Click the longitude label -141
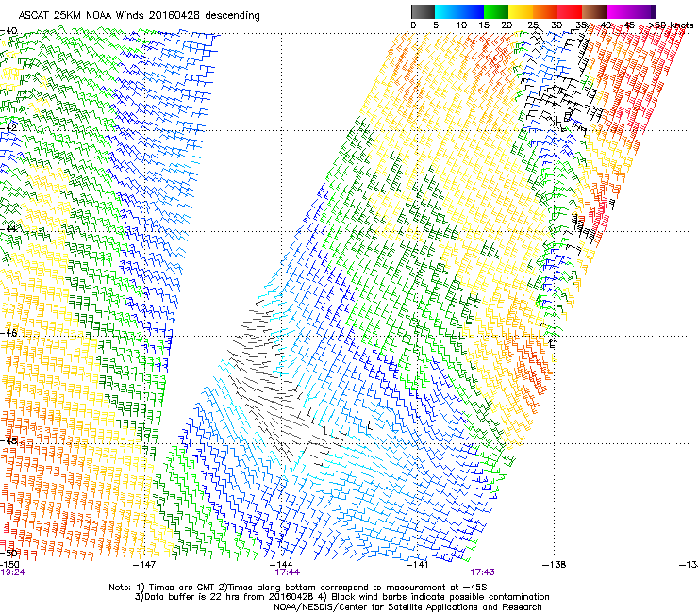Screen dimensions: 698x613 (417, 565)
